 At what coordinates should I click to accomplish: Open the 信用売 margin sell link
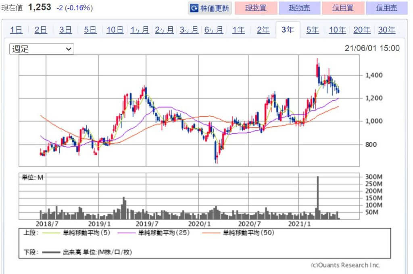[386, 8]
